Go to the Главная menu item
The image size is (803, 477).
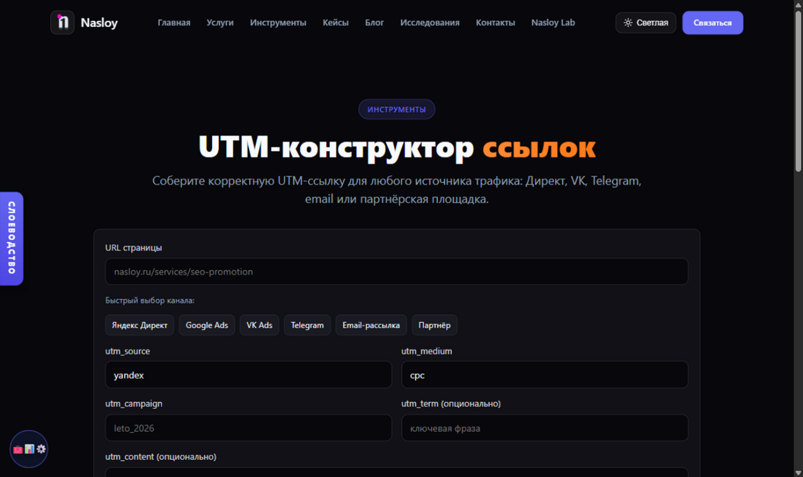pyautogui.click(x=174, y=23)
